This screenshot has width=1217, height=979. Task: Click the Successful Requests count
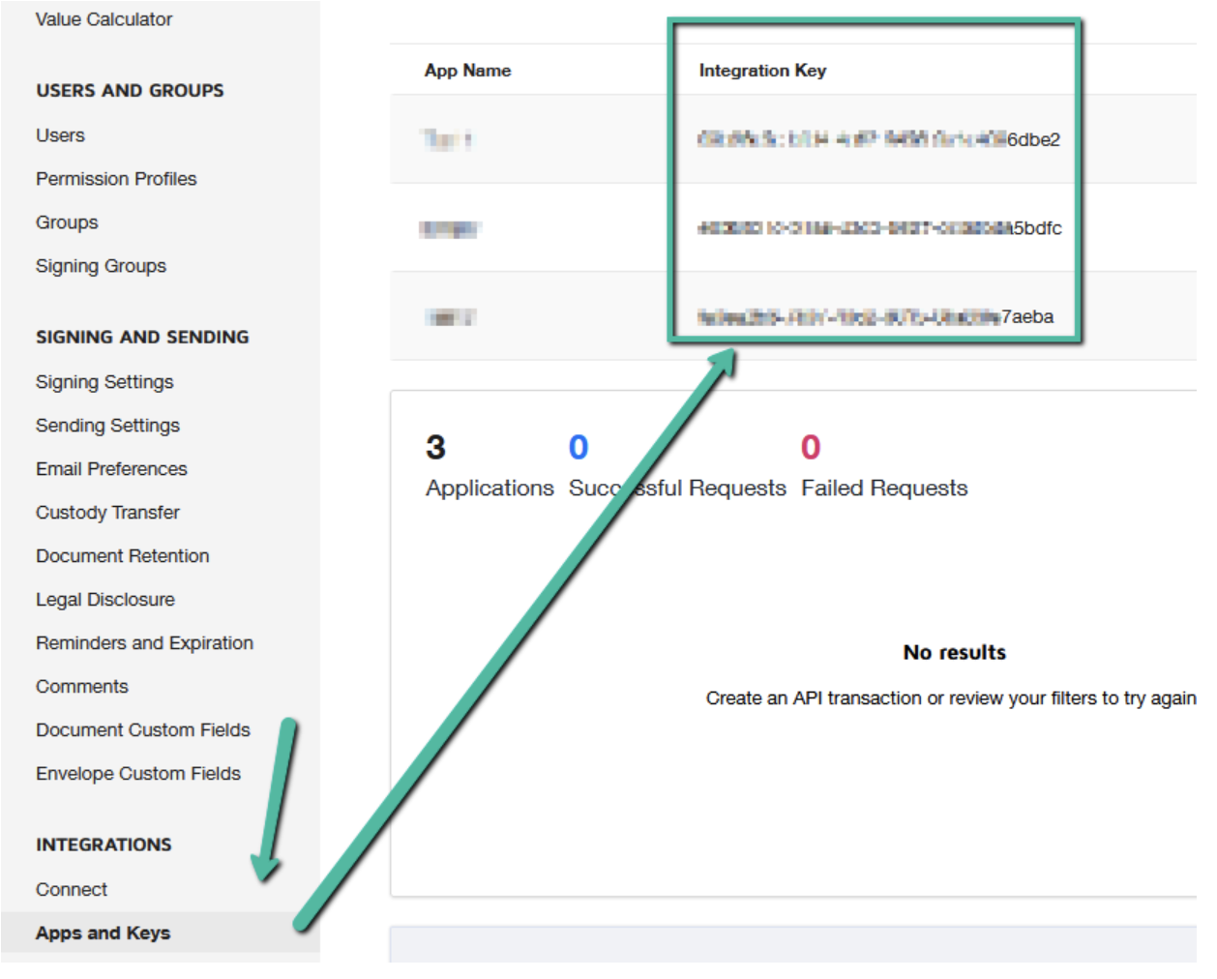pos(579,447)
